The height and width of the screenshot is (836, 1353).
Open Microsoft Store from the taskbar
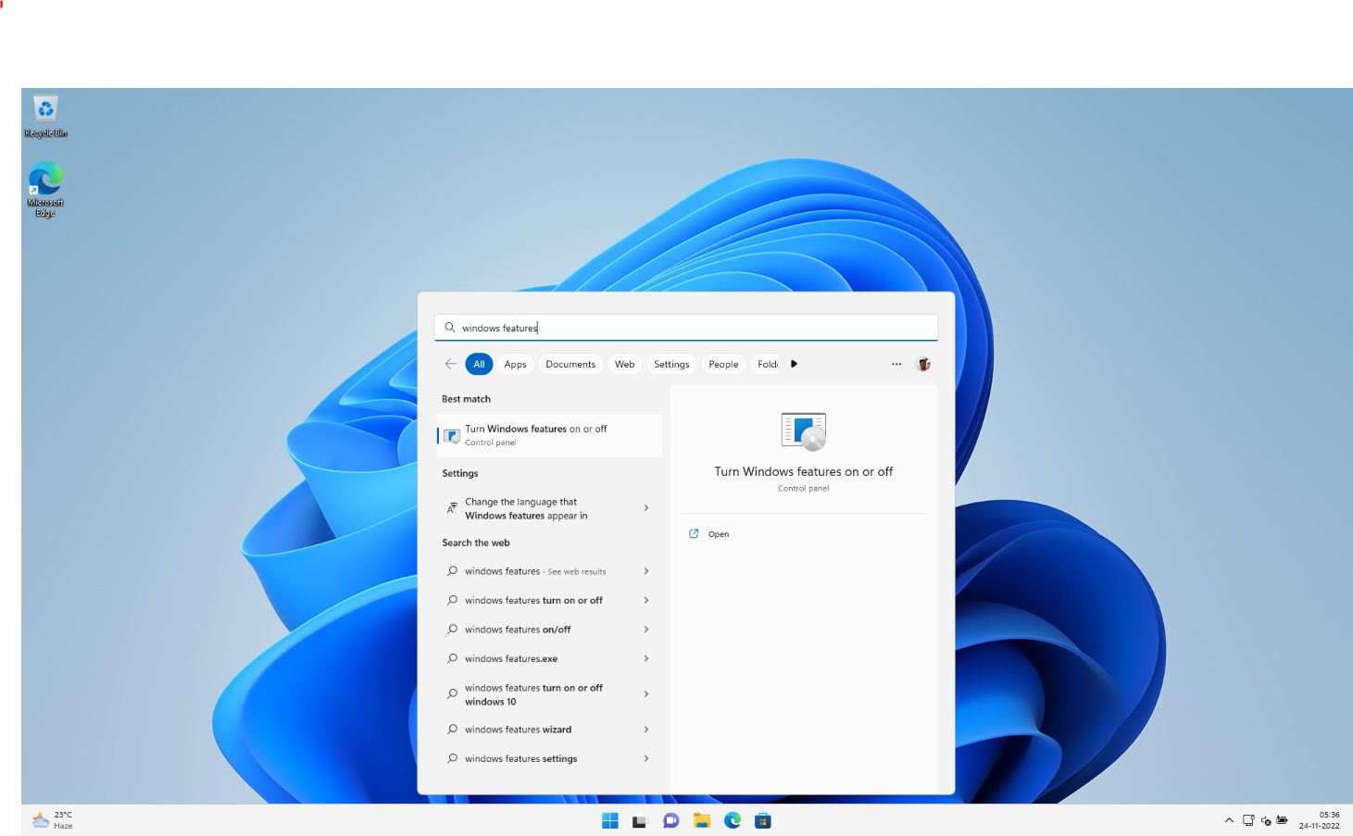763,820
